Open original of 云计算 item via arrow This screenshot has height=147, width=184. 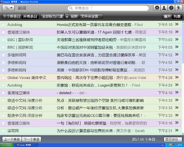click(x=177, y=130)
